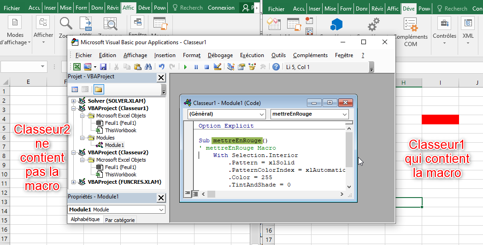Switch to Par catégorie properties tab
Image resolution: width=483 pixels, height=245 pixels.
[120, 220]
